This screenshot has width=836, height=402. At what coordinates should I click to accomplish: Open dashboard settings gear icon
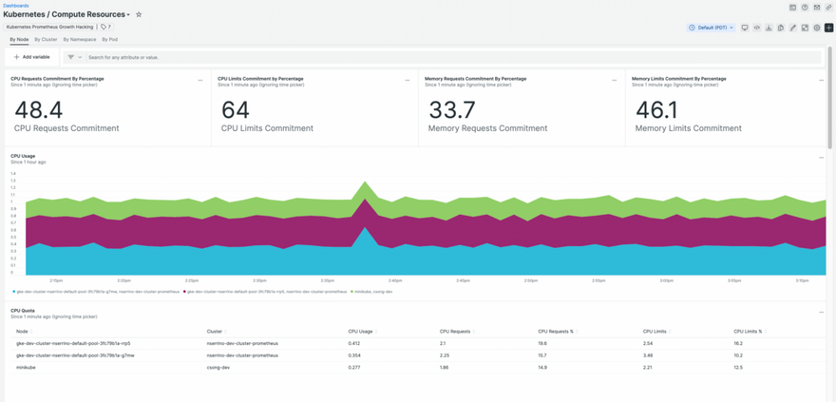pyautogui.click(x=816, y=29)
